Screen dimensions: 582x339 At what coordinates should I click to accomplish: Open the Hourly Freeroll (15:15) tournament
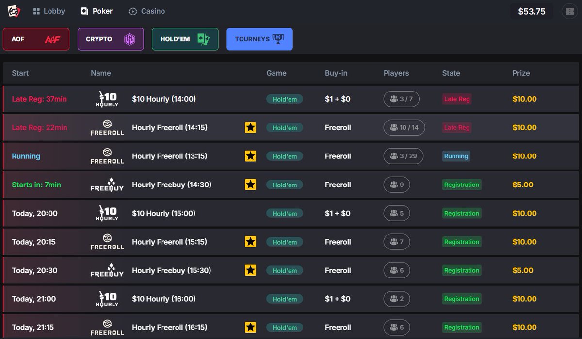(291, 242)
